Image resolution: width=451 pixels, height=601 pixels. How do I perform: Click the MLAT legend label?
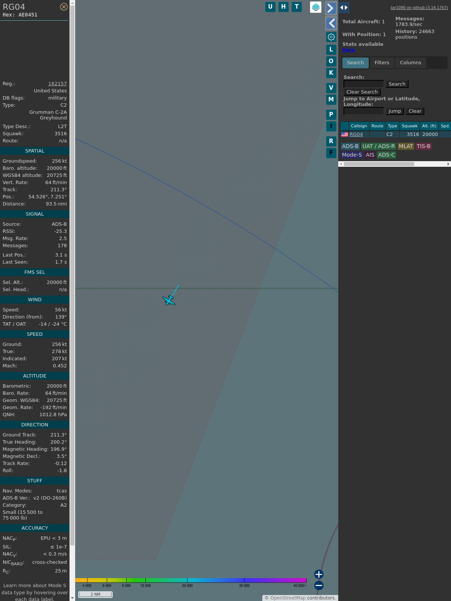click(x=406, y=146)
